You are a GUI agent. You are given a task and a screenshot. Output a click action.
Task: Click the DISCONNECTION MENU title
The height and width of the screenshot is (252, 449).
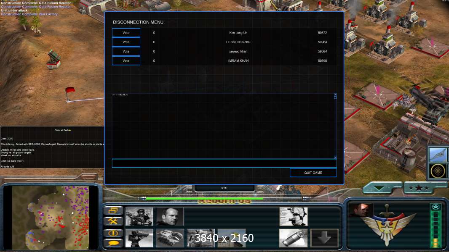(138, 22)
